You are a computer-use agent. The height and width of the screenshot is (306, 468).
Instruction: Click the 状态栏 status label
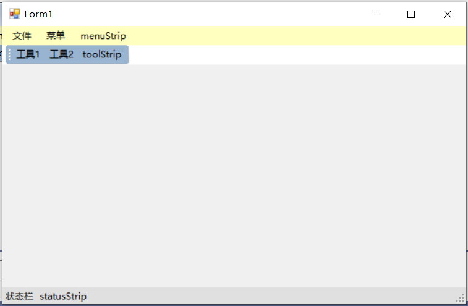(x=19, y=297)
